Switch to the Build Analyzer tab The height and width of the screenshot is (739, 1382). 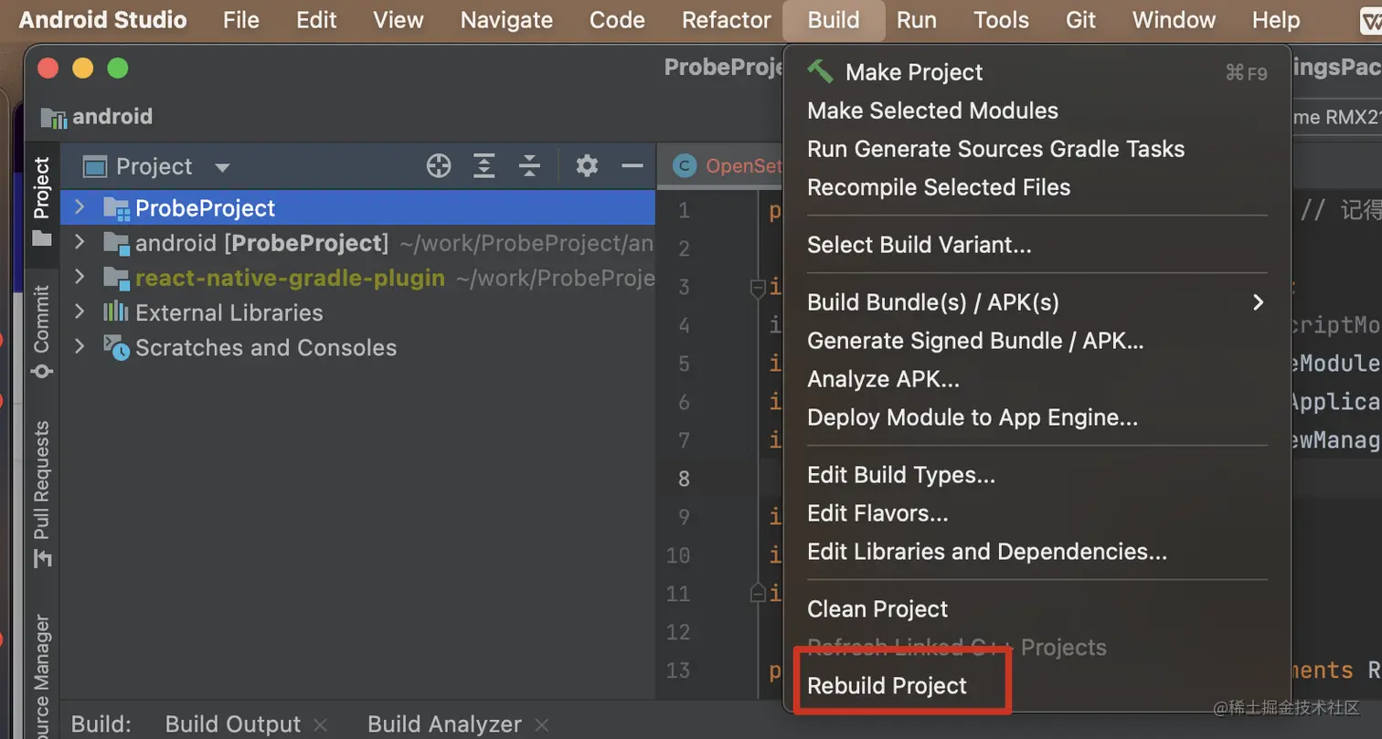pos(444,724)
